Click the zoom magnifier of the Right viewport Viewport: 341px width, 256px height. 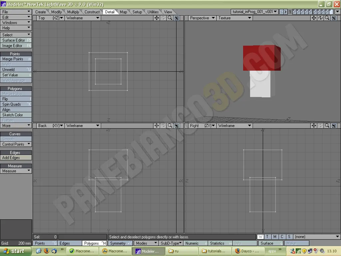click(327, 126)
